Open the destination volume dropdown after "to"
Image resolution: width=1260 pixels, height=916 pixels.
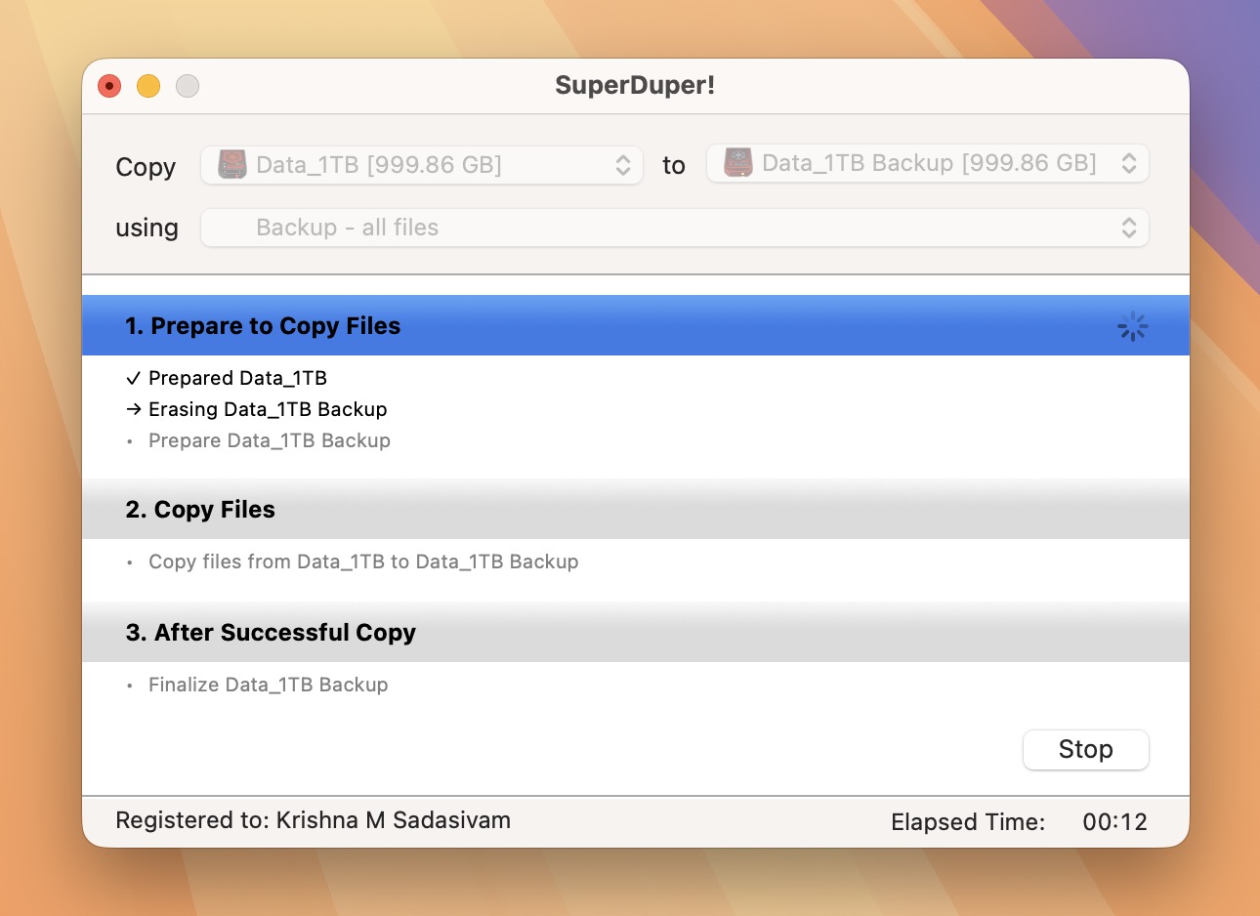[928, 163]
